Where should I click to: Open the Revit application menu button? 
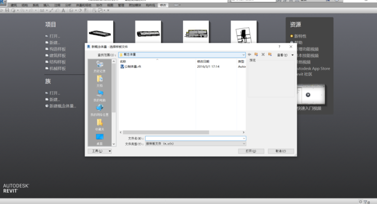point(3,2)
